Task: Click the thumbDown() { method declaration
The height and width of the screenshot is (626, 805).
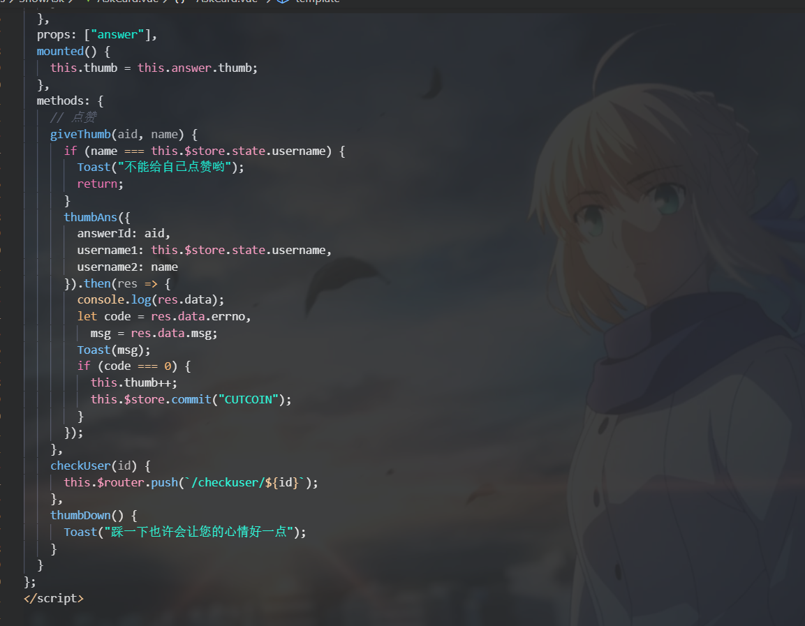Action: pyautogui.click(x=94, y=515)
